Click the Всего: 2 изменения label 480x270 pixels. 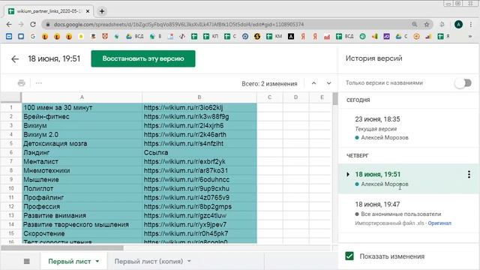pyautogui.click(x=269, y=83)
